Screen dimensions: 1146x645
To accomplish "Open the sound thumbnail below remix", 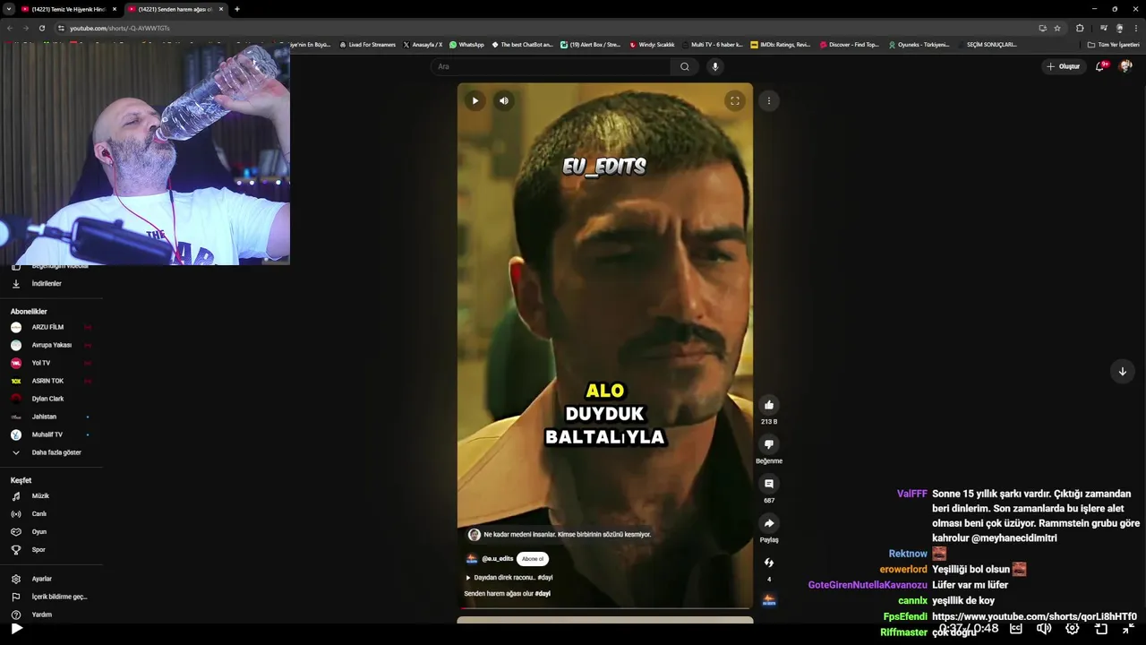I will click(x=769, y=600).
